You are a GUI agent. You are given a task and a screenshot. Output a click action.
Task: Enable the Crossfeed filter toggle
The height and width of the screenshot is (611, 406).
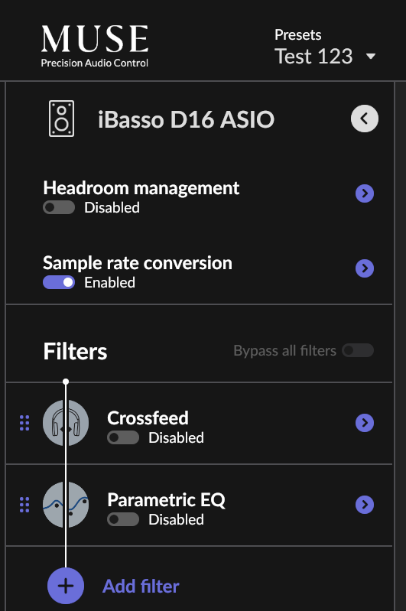tap(123, 437)
